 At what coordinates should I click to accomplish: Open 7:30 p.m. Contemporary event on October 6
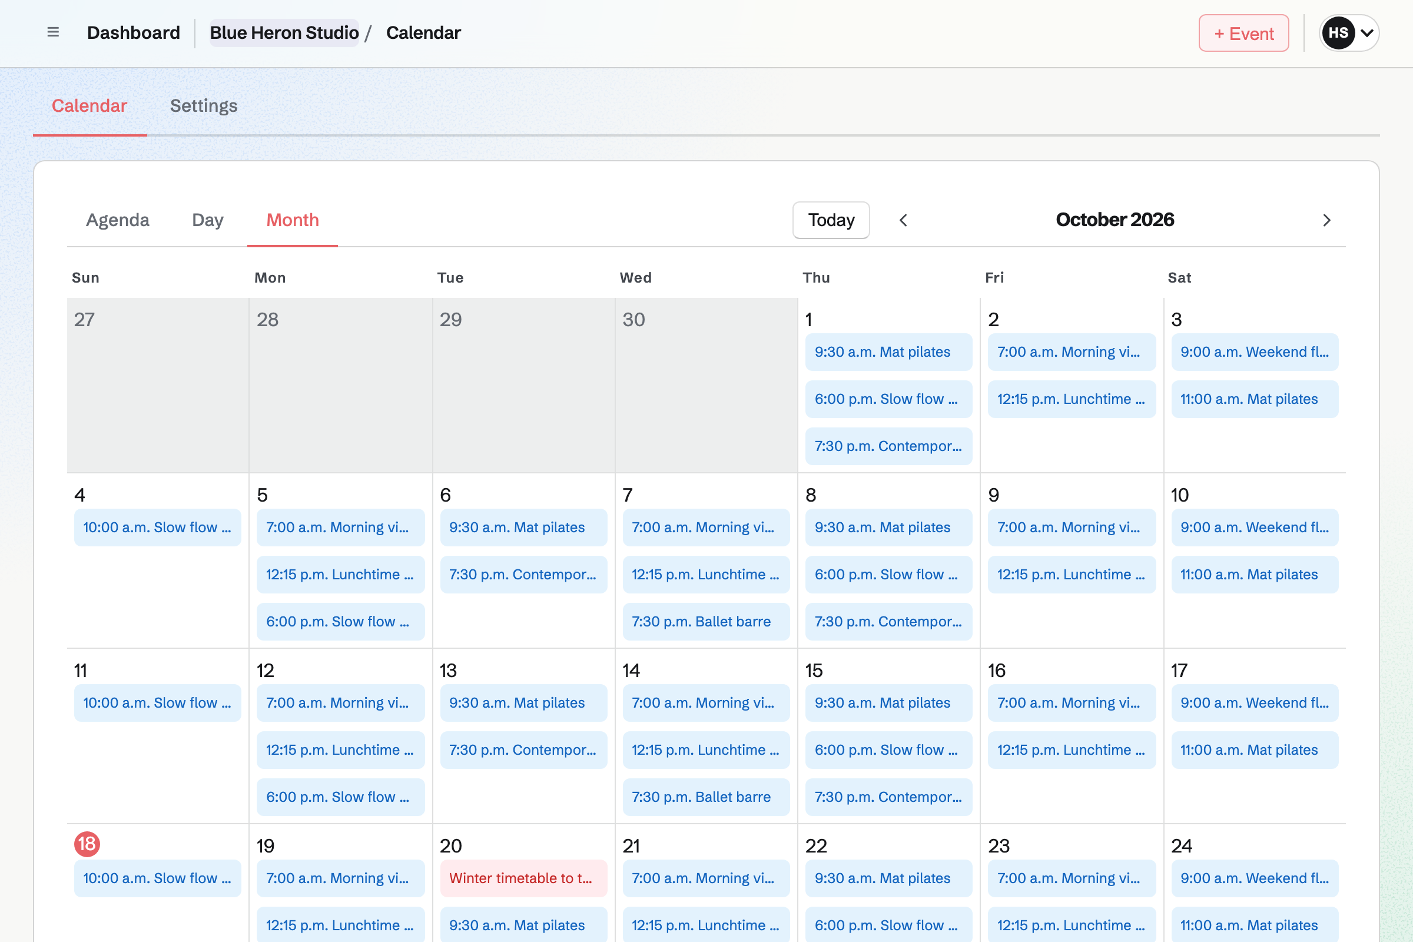tap(523, 575)
